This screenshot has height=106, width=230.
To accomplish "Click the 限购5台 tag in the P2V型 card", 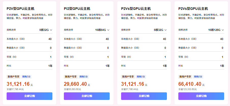I will (x=26, y=77).
